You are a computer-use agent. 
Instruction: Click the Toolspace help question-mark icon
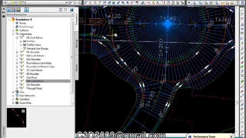tap(72, 10)
